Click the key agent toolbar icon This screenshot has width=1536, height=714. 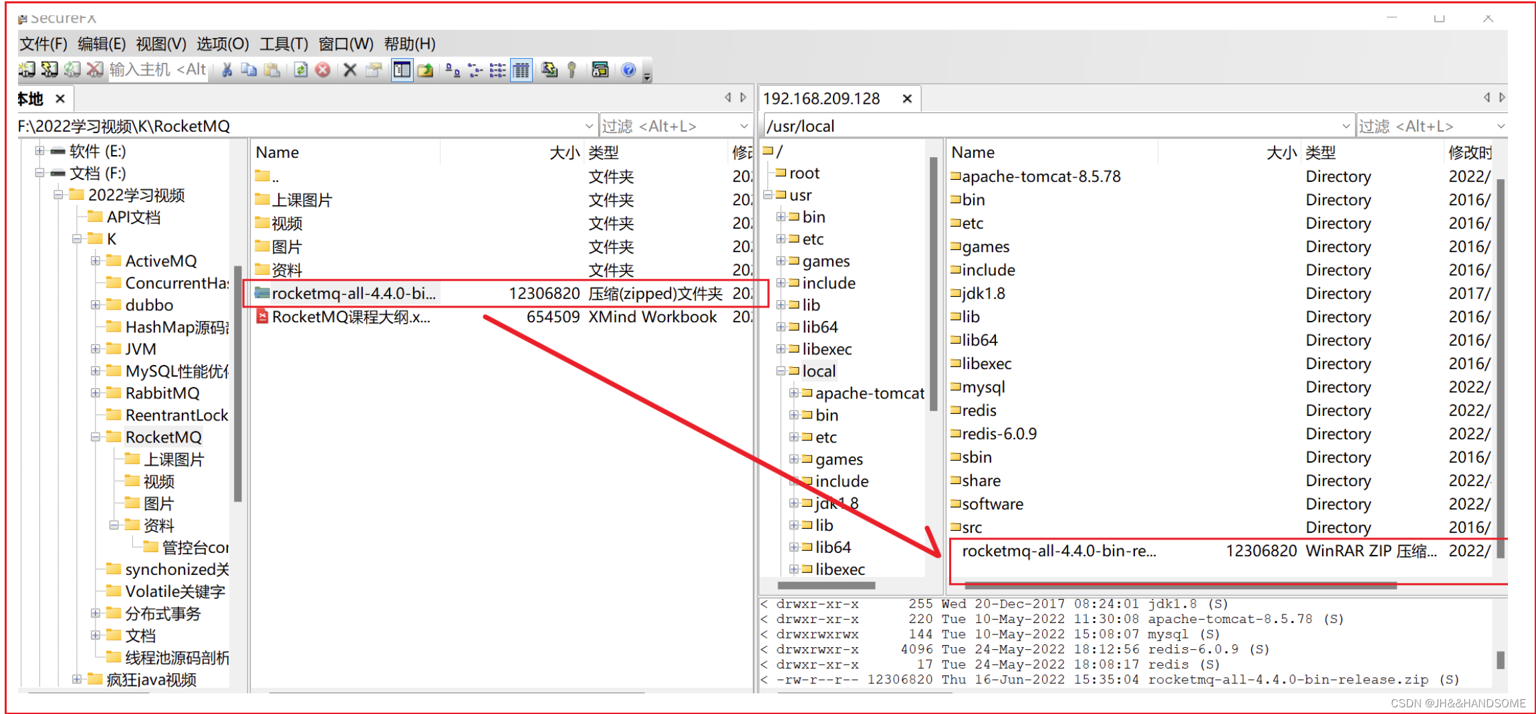[x=571, y=70]
